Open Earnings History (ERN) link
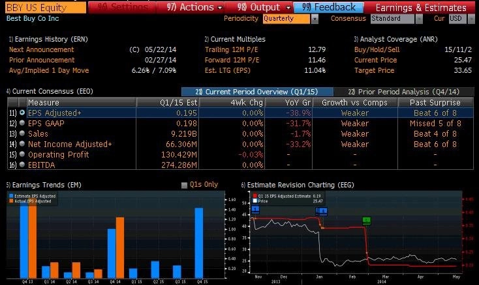 [48, 39]
